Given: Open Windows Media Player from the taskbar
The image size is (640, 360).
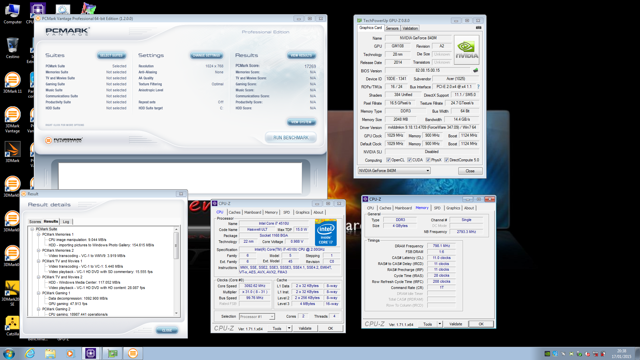Looking at the screenshot, I should (70, 353).
